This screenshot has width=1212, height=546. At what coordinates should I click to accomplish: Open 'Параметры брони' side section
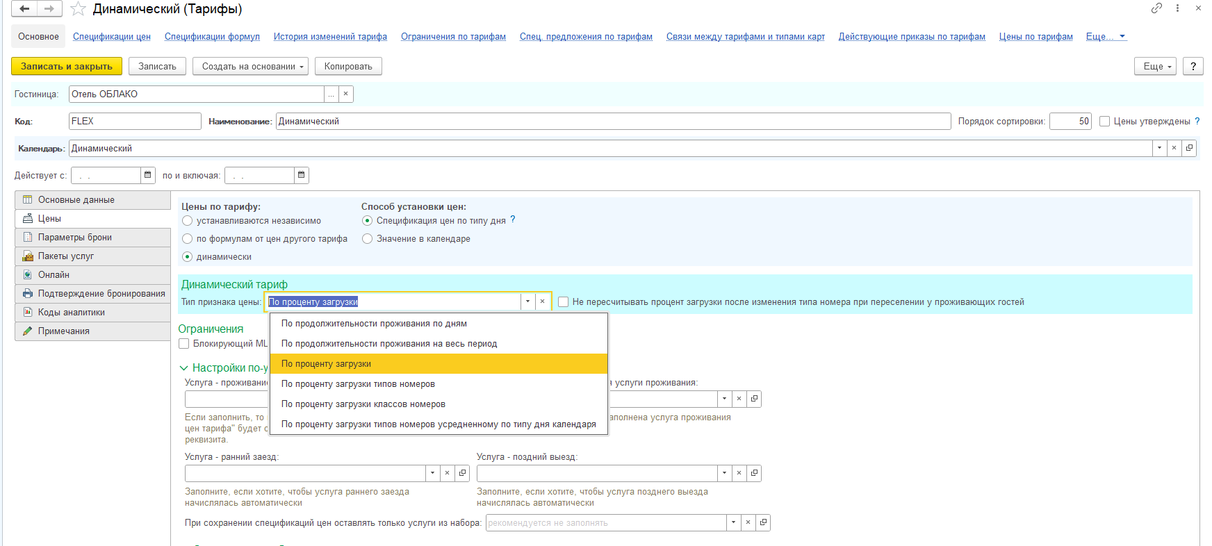(74, 238)
